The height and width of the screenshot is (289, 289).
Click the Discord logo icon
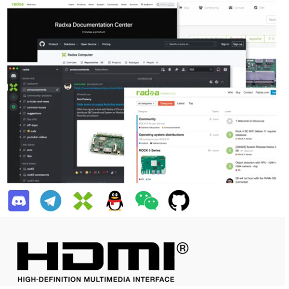tap(18, 200)
